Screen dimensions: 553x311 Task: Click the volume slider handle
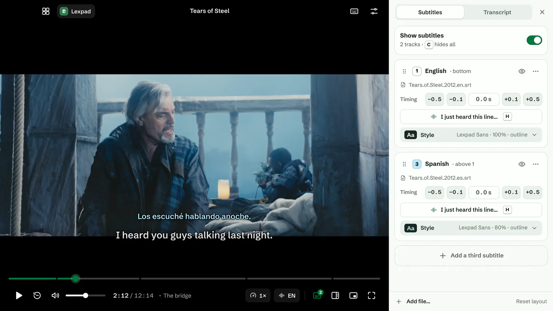(x=85, y=295)
